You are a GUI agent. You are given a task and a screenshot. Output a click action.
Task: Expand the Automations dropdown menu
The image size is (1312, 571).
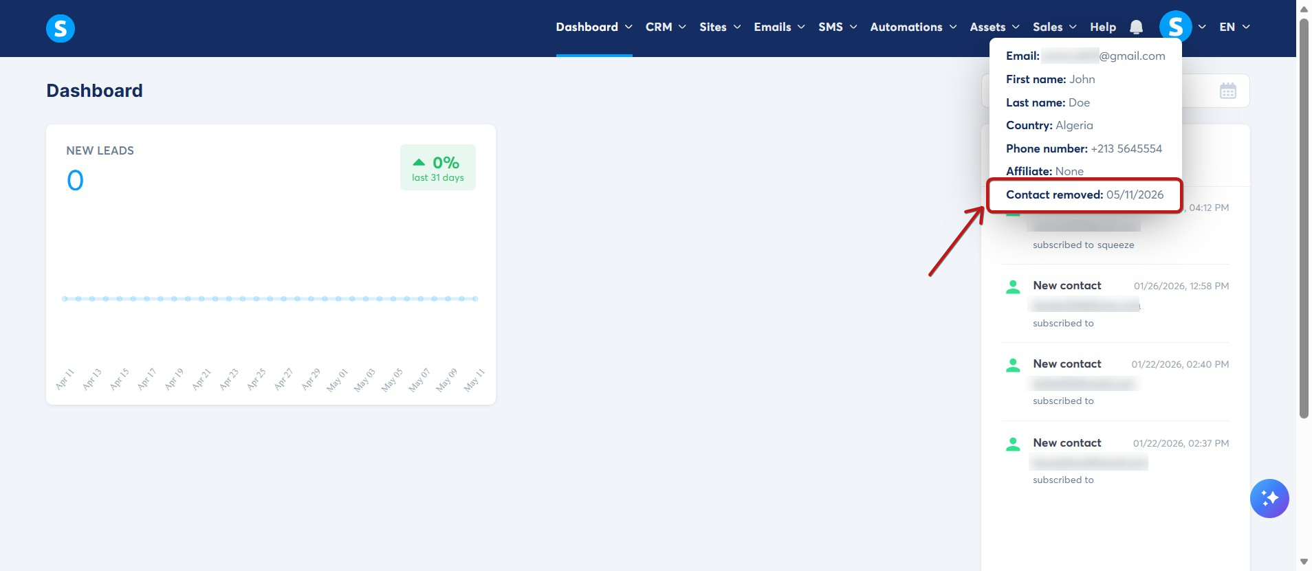[913, 27]
